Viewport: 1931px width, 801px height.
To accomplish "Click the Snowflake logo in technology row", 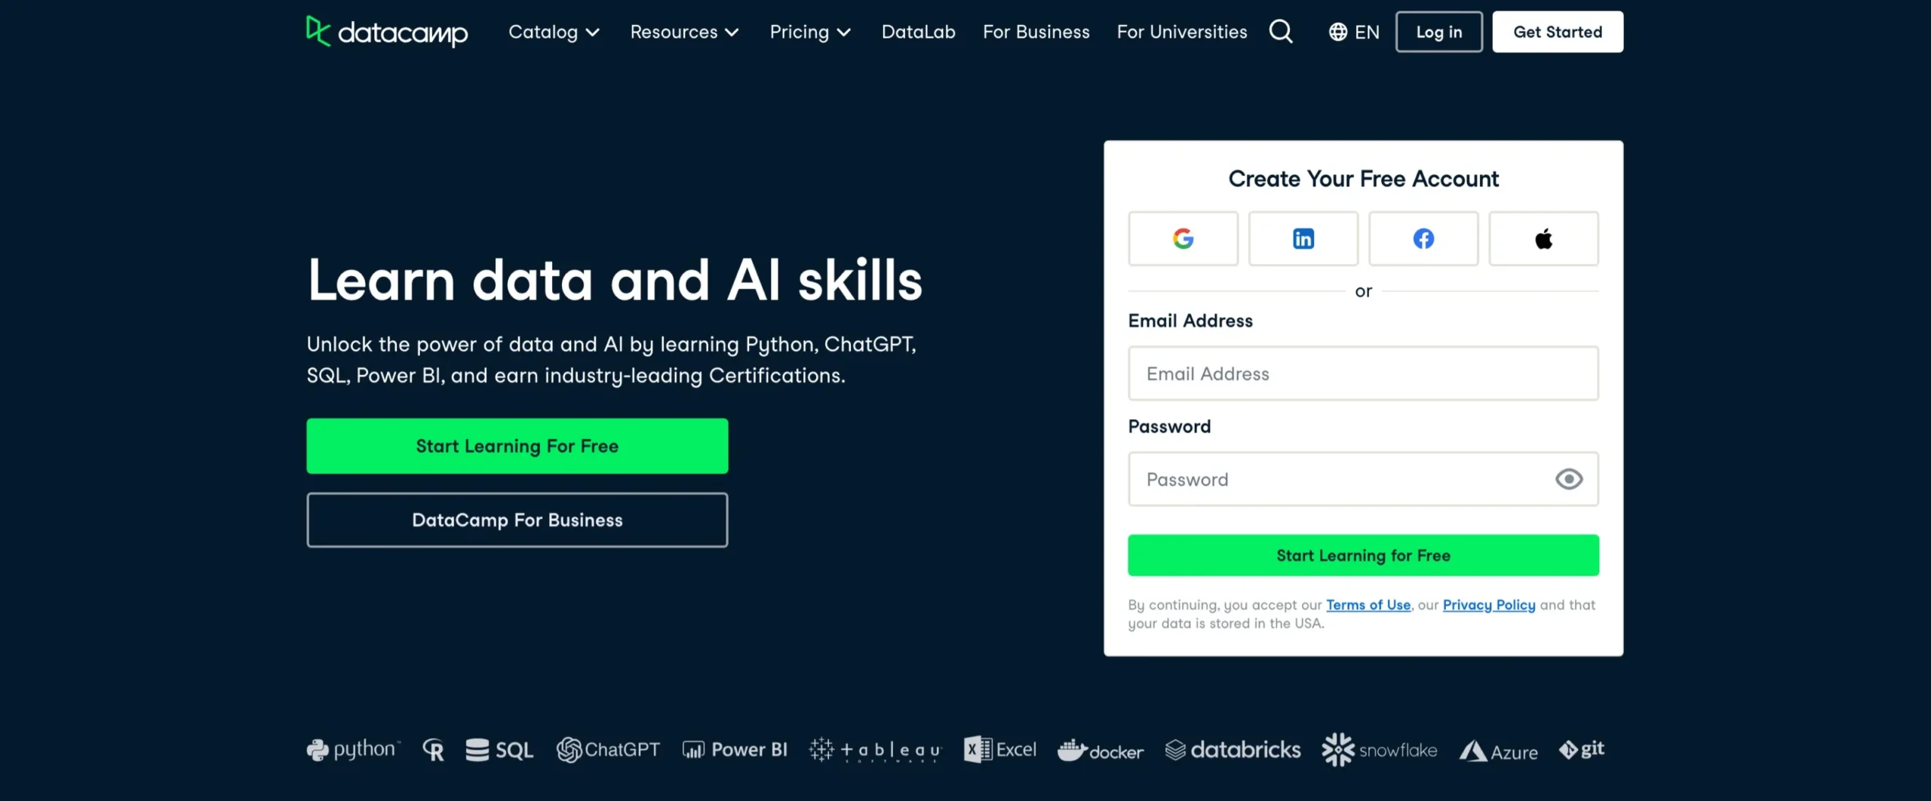I will coord(1380,750).
